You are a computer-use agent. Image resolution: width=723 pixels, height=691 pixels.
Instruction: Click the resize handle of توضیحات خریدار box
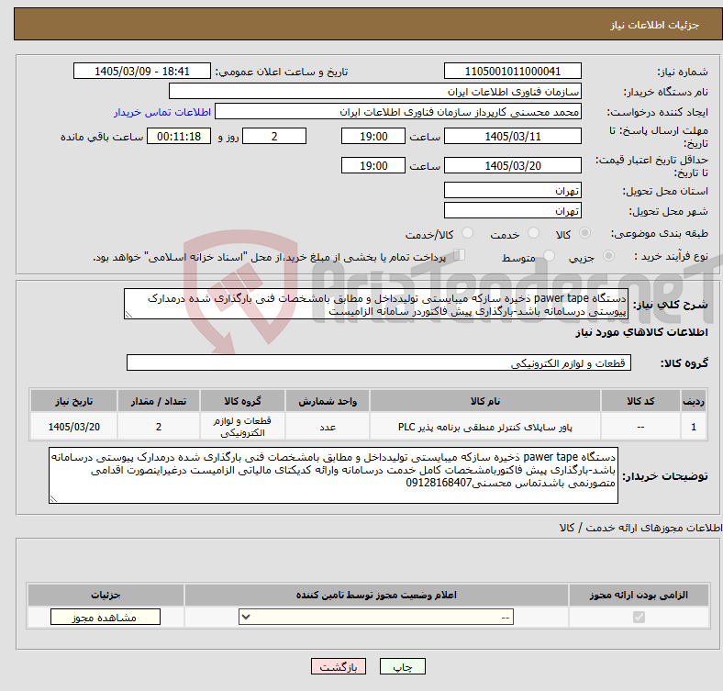click(x=53, y=498)
